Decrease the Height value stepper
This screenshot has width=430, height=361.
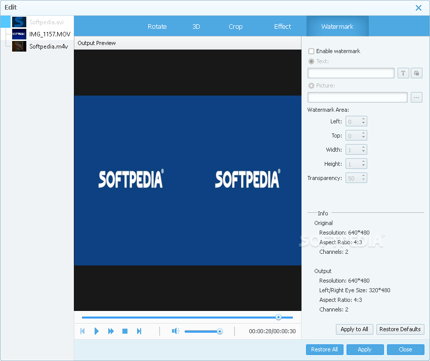tap(363, 166)
